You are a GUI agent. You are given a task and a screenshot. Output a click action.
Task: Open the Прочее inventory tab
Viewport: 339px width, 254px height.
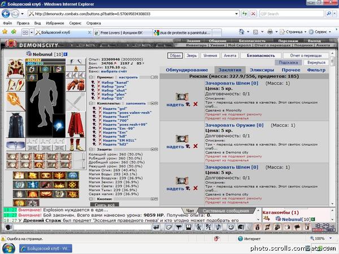(291, 70)
